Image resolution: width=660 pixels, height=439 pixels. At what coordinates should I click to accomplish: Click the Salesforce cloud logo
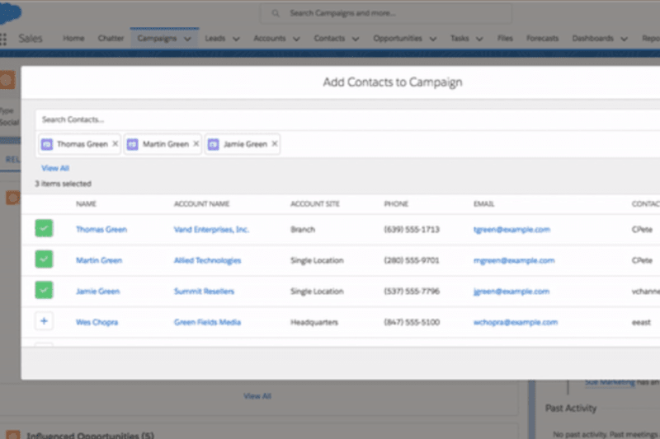(9, 12)
